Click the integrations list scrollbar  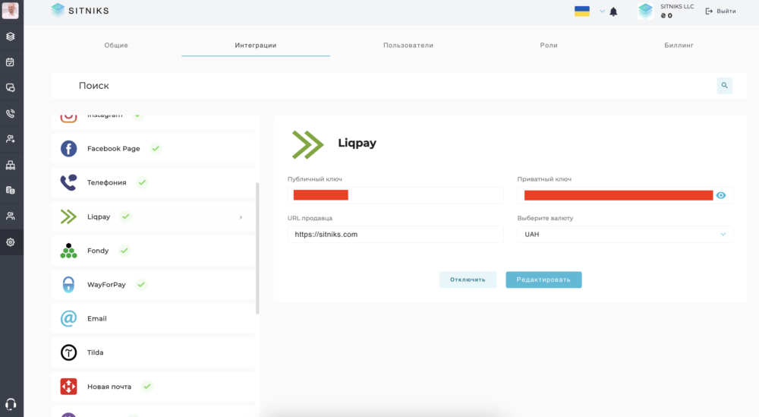[x=257, y=248]
